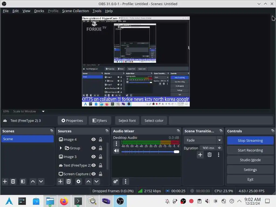The height and width of the screenshot is (207, 276).
Task: Open scene filters icon in Scenes dock
Action: point(23,181)
